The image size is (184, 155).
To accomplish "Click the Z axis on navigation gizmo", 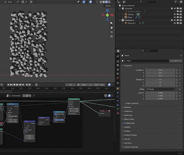I will pos(107,11).
